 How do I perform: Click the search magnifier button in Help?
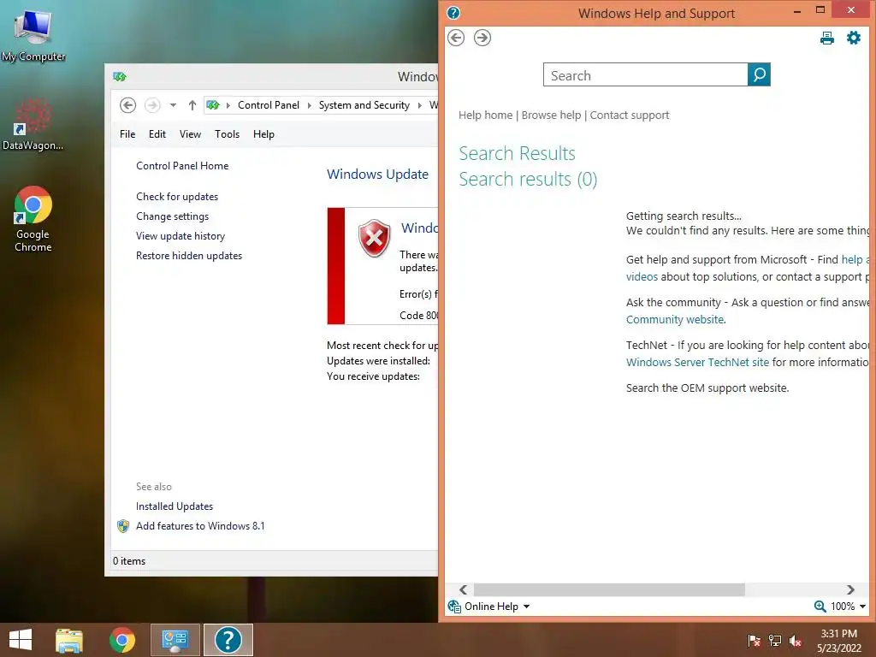(759, 74)
